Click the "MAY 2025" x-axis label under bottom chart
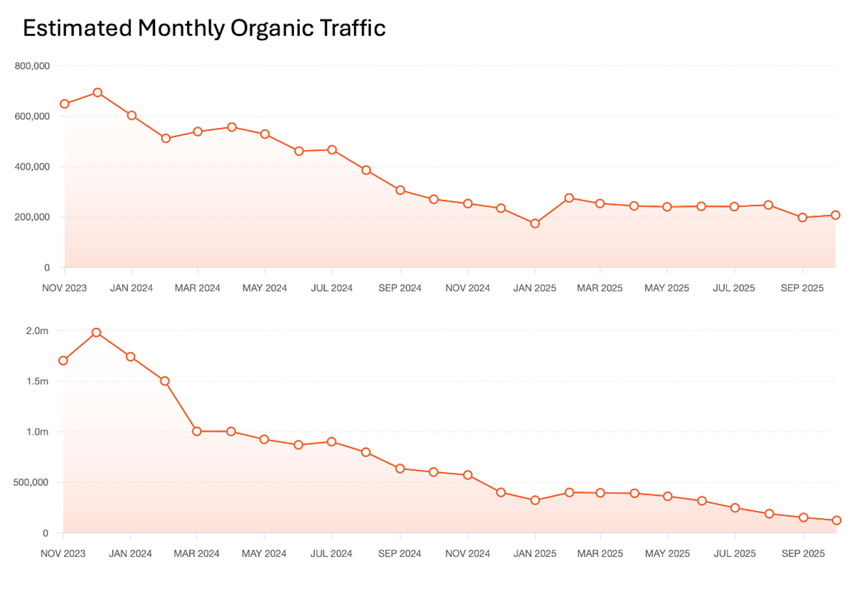The image size is (860, 590). [x=667, y=554]
